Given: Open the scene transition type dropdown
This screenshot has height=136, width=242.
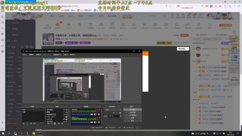Looking at the screenshot, I should (113, 110).
